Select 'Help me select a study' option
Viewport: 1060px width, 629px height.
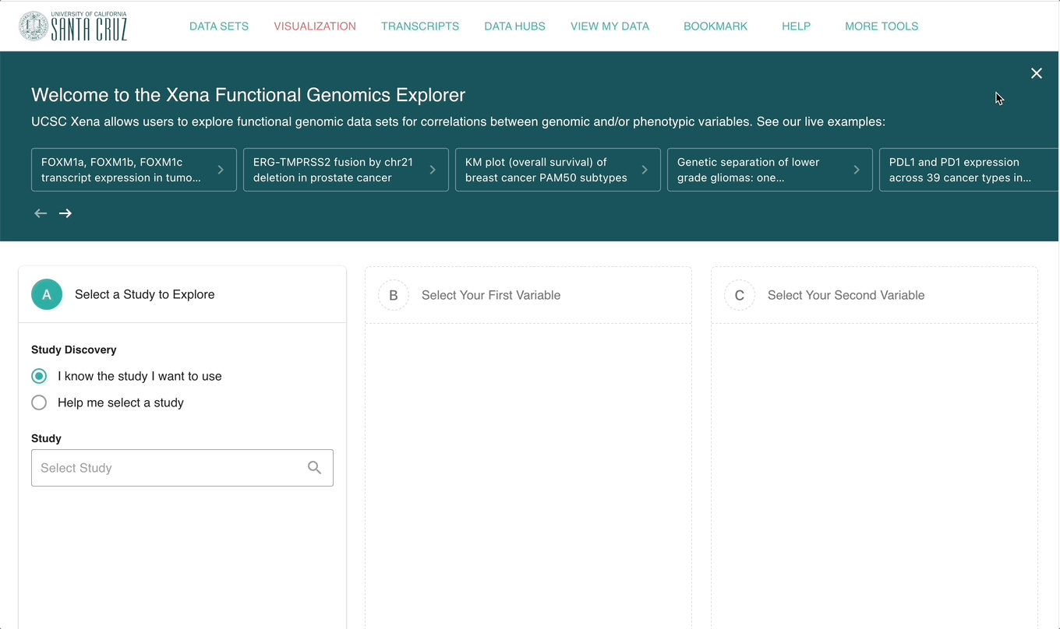[39, 402]
